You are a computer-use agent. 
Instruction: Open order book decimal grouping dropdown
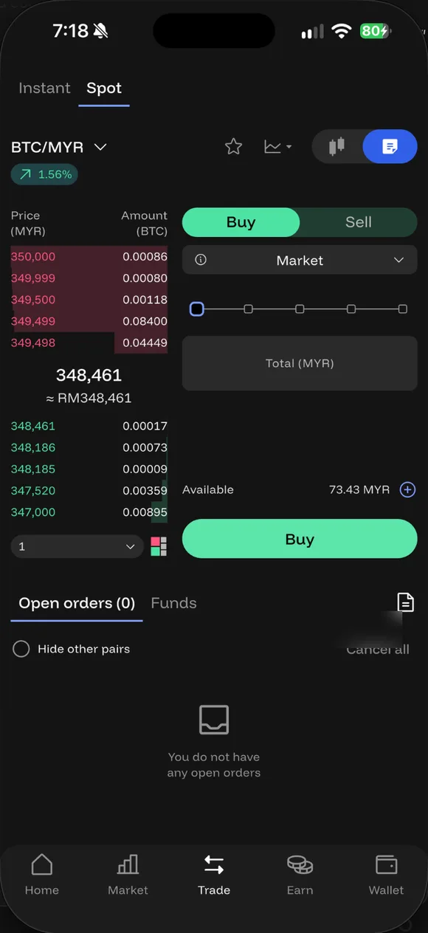[77, 546]
